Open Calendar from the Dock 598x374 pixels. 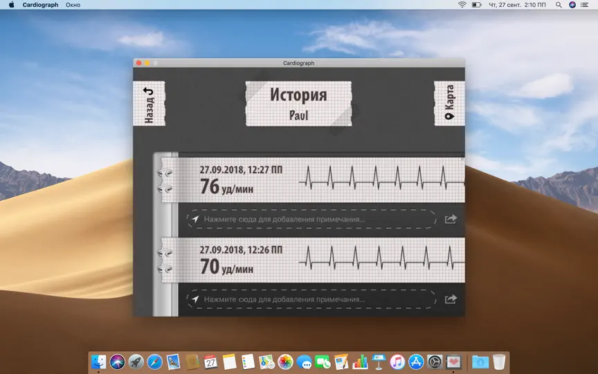[x=210, y=361]
